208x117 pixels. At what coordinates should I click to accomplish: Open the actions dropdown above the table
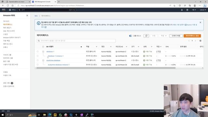coord(163,36)
